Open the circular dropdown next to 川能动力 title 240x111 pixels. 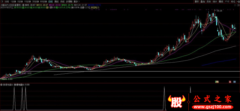23,5
